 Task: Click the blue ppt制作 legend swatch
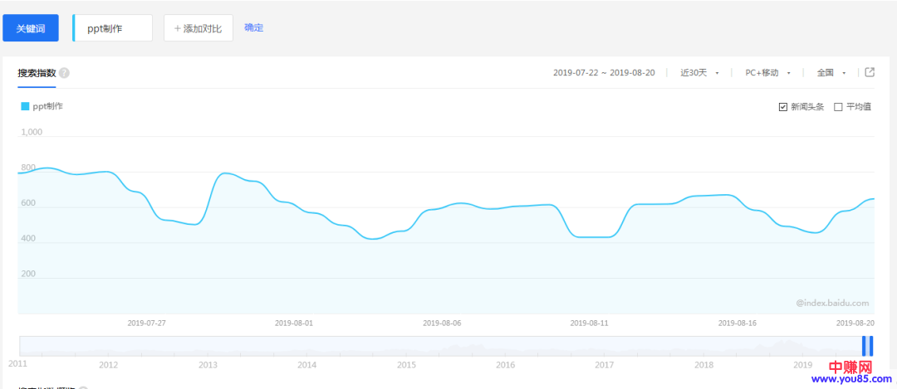point(25,106)
